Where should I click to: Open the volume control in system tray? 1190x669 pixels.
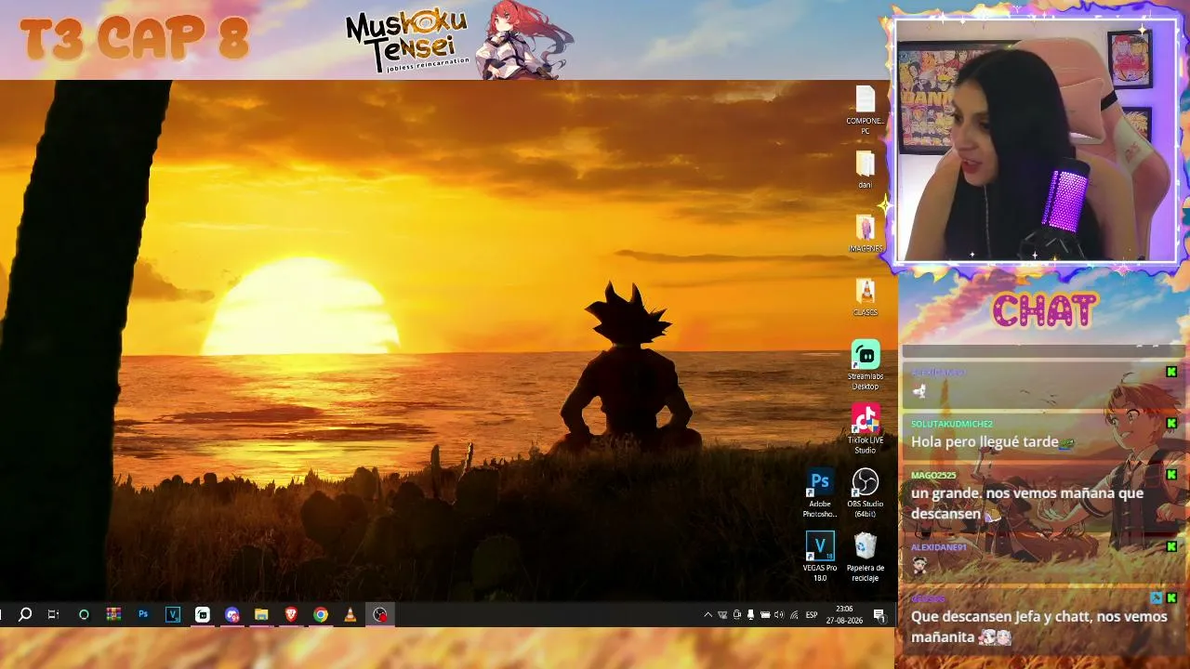tap(779, 614)
